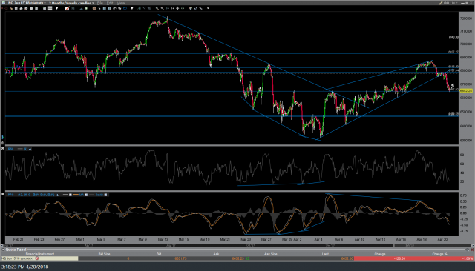Open the File menu
Image resolution: width=475 pixels, height=271 pixels.
[x=100, y=3]
